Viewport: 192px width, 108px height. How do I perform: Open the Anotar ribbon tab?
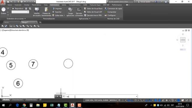[x=27, y=5]
